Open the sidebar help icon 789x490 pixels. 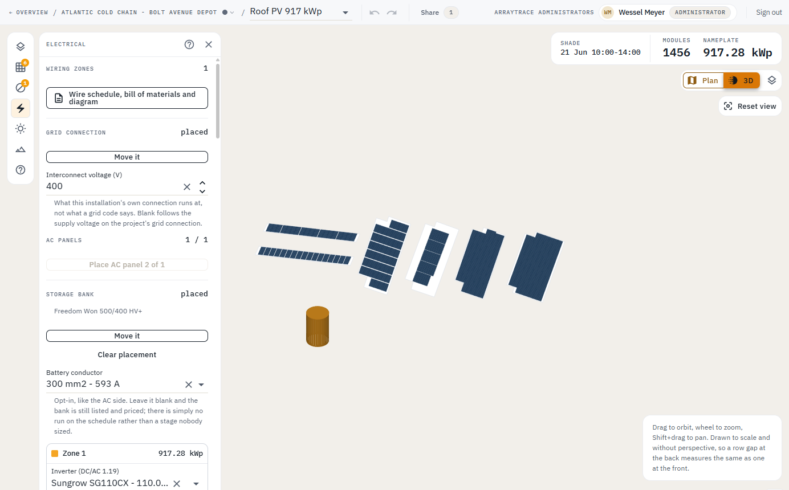point(21,170)
